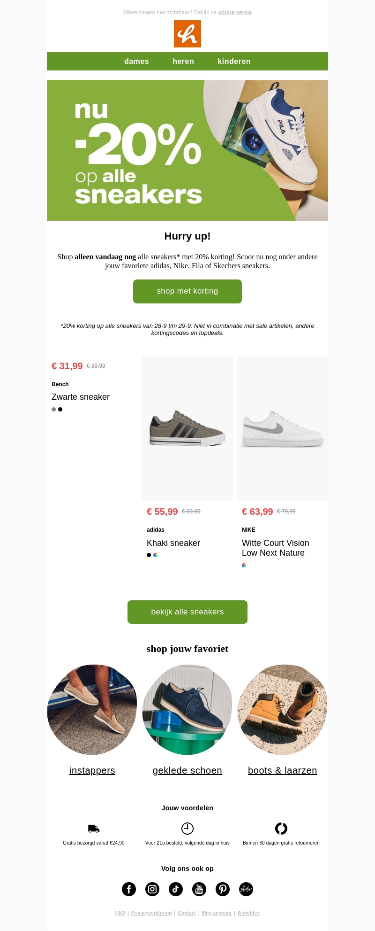The height and width of the screenshot is (931, 375).
Task: Open the online versie link
Action: (235, 13)
